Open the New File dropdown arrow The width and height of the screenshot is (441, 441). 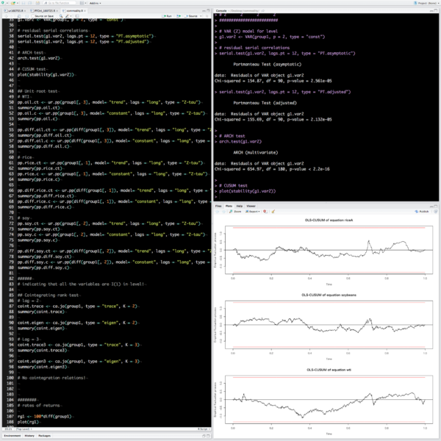7,3
